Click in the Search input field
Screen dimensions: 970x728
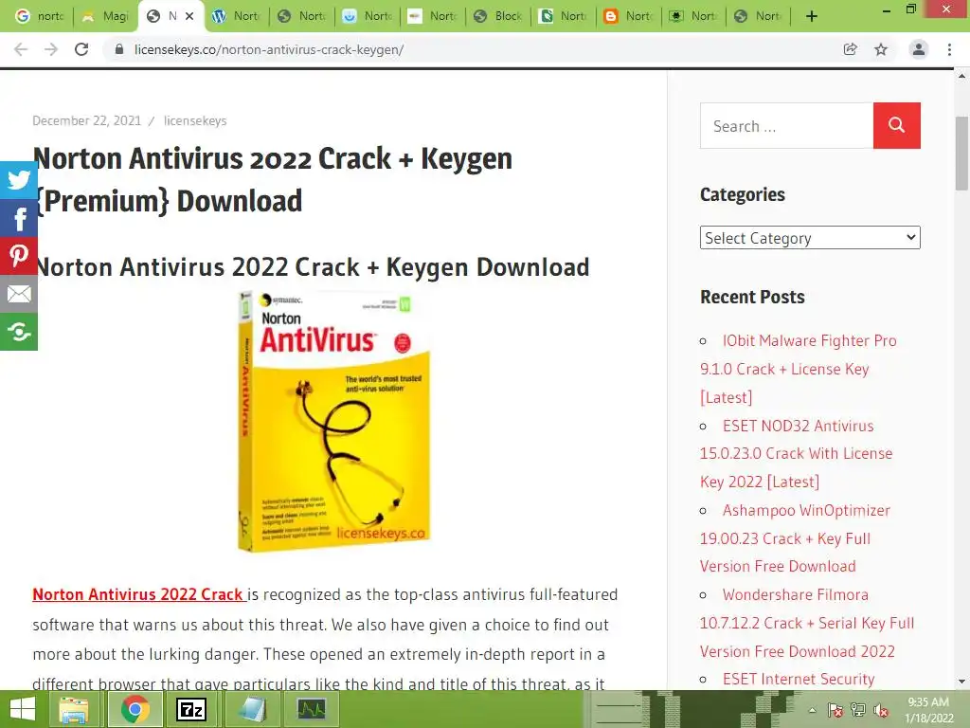pos(786,126)
